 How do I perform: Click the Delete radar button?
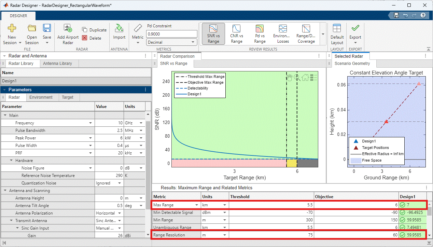tap(92, 38)
